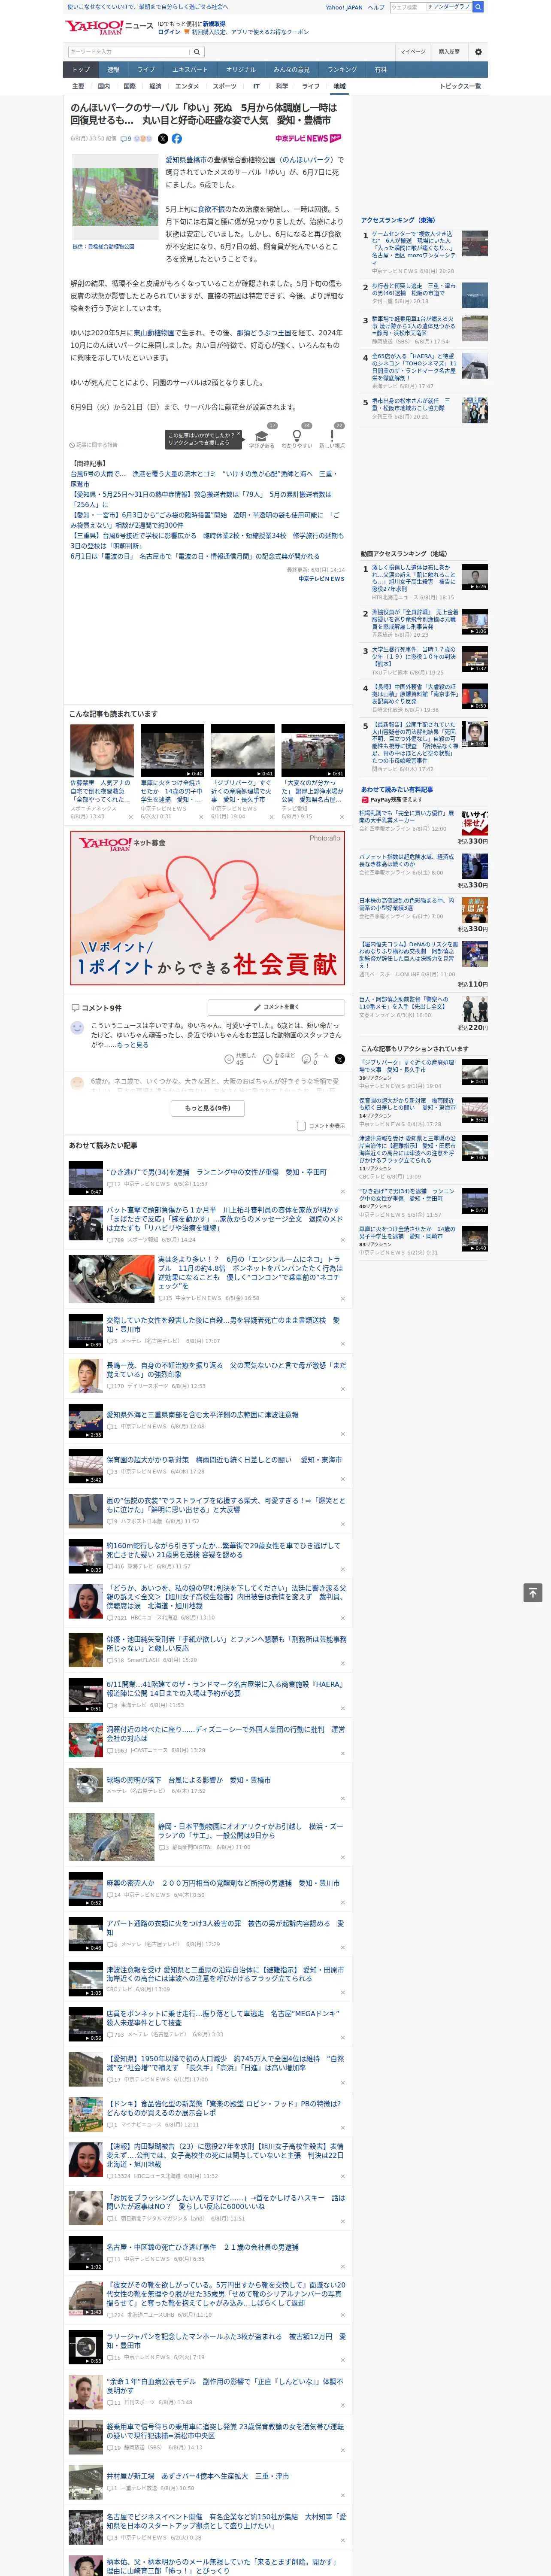Click the search magnifier beside the keyword box
Viewport: 551px width, 2576px height.
(x=197, y=51)
